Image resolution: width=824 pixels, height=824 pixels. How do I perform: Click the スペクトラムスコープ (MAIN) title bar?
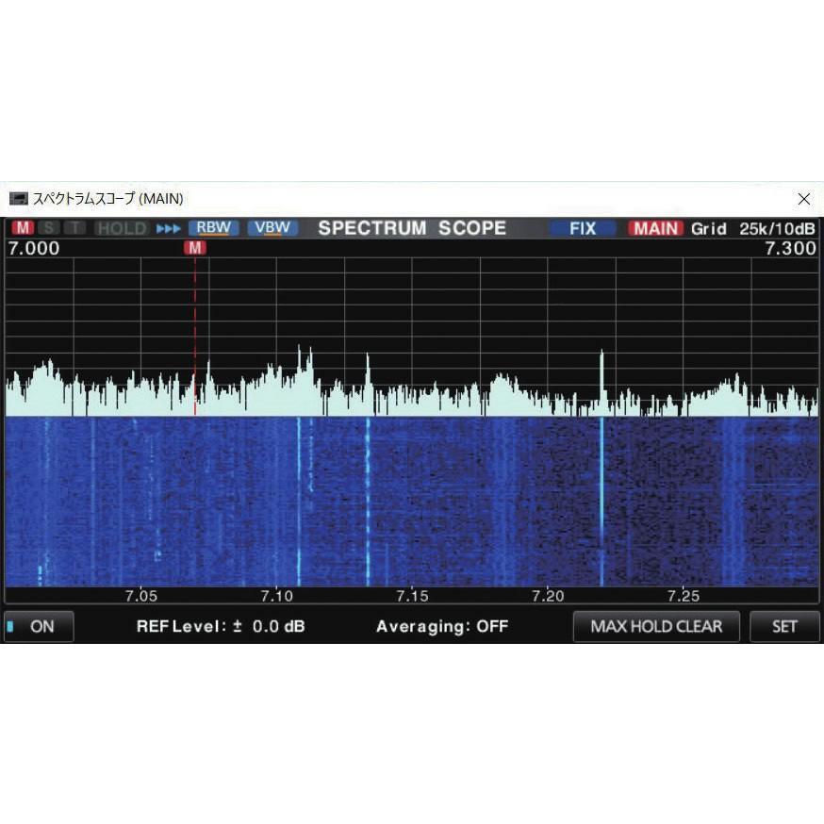(x=108, y=199)
